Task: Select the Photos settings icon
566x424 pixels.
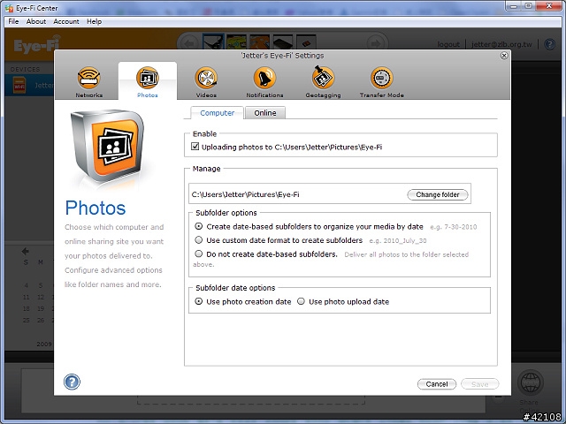Action: tap(148, 82)
